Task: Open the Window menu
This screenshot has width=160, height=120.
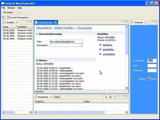Action: (11, 8)
